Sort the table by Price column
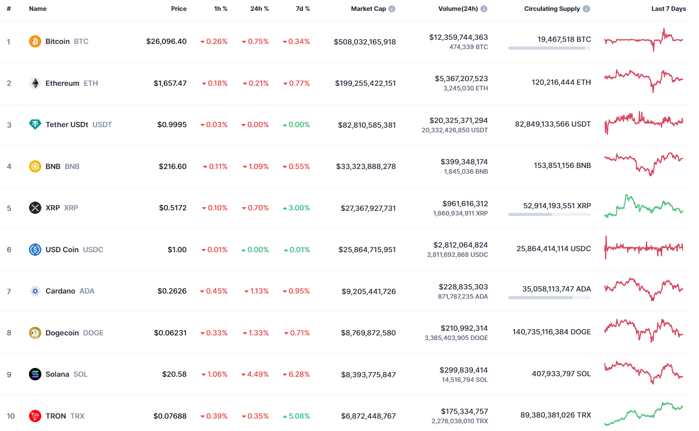The image size is (699, 431). click(179, 8)
